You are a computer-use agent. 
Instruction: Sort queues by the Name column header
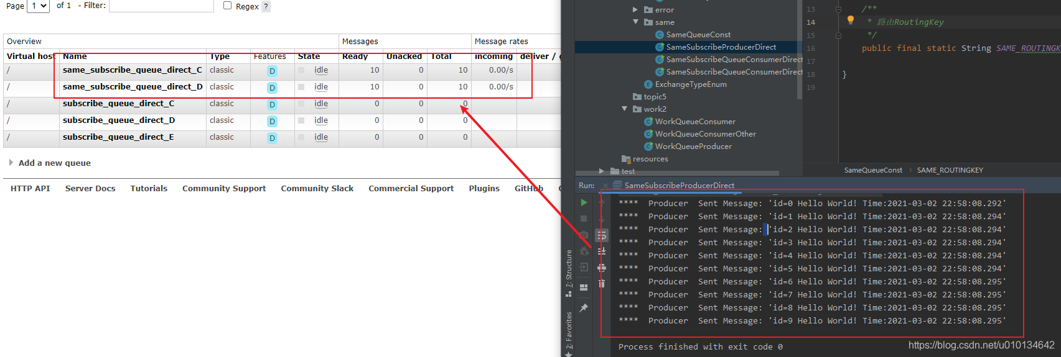pyautogui.click(x=75, y=56)
